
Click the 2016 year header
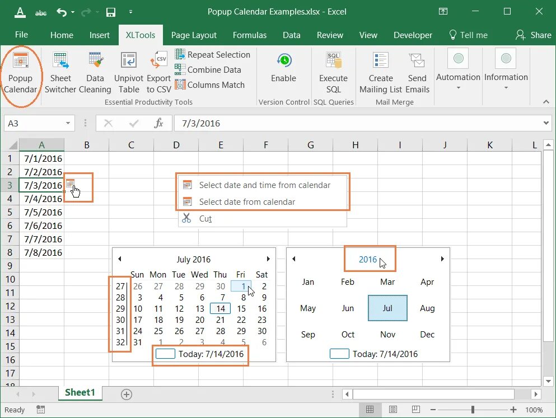(368, 259)
